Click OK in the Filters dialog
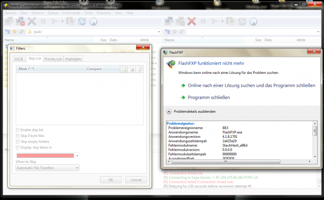 111,180
